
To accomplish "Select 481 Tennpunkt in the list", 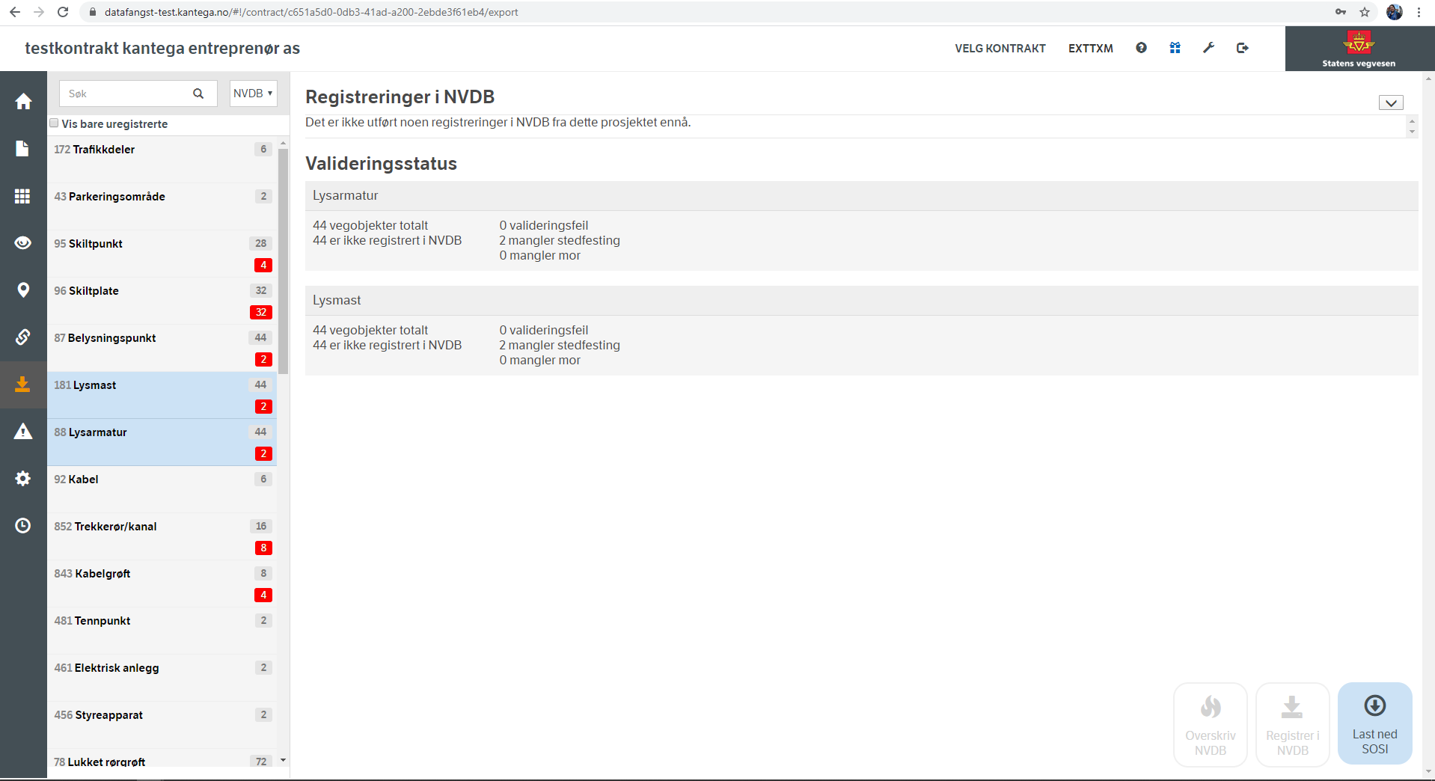I will pos(162,631).
